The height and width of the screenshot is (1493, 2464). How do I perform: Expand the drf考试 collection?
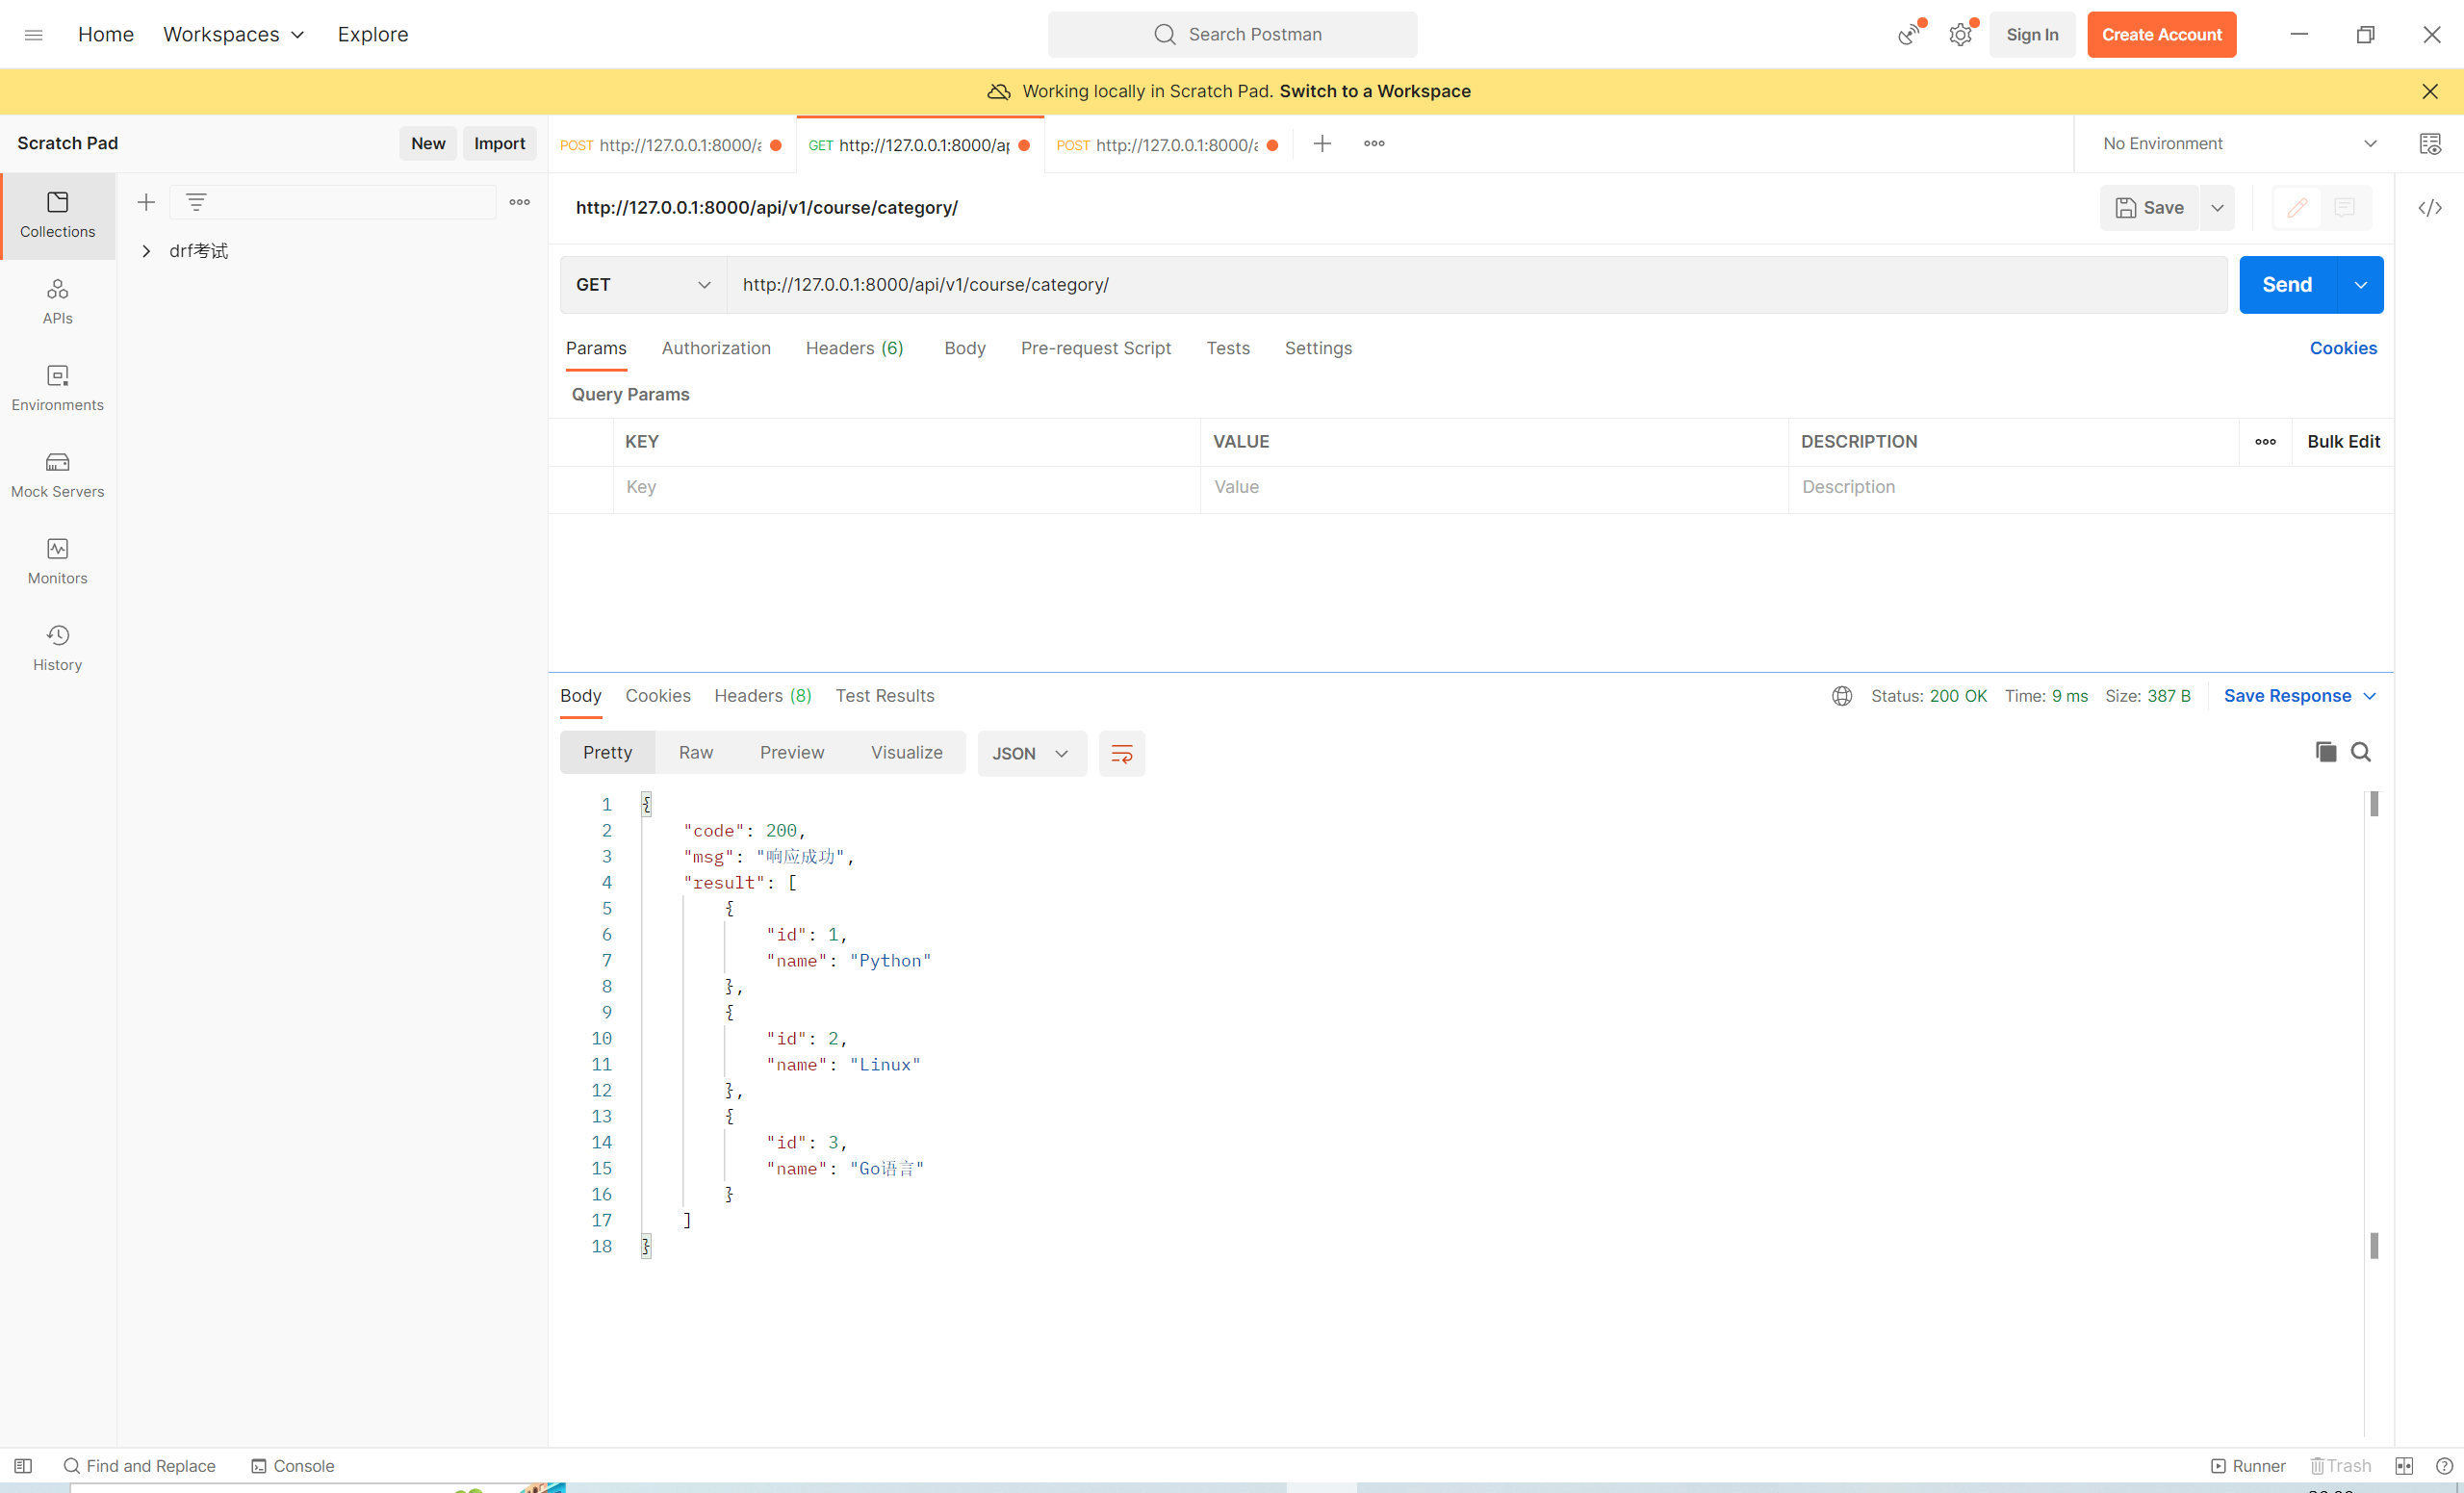tap(146, 251)
